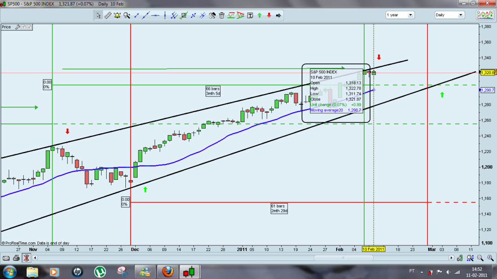The width and height of the screenshot is (497, 279).
Task: Click the Price panel up arrow button
Action: [x=23, y=27]
